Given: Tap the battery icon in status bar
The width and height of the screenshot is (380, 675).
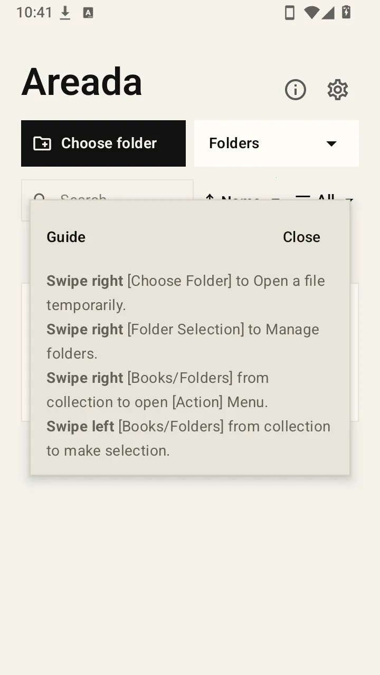Looking at the screenshot, I should 346,13.
